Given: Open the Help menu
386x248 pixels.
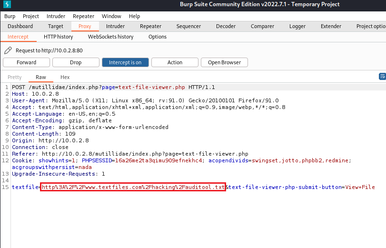Looking at the screenshot, I should [x=134, y=16].
